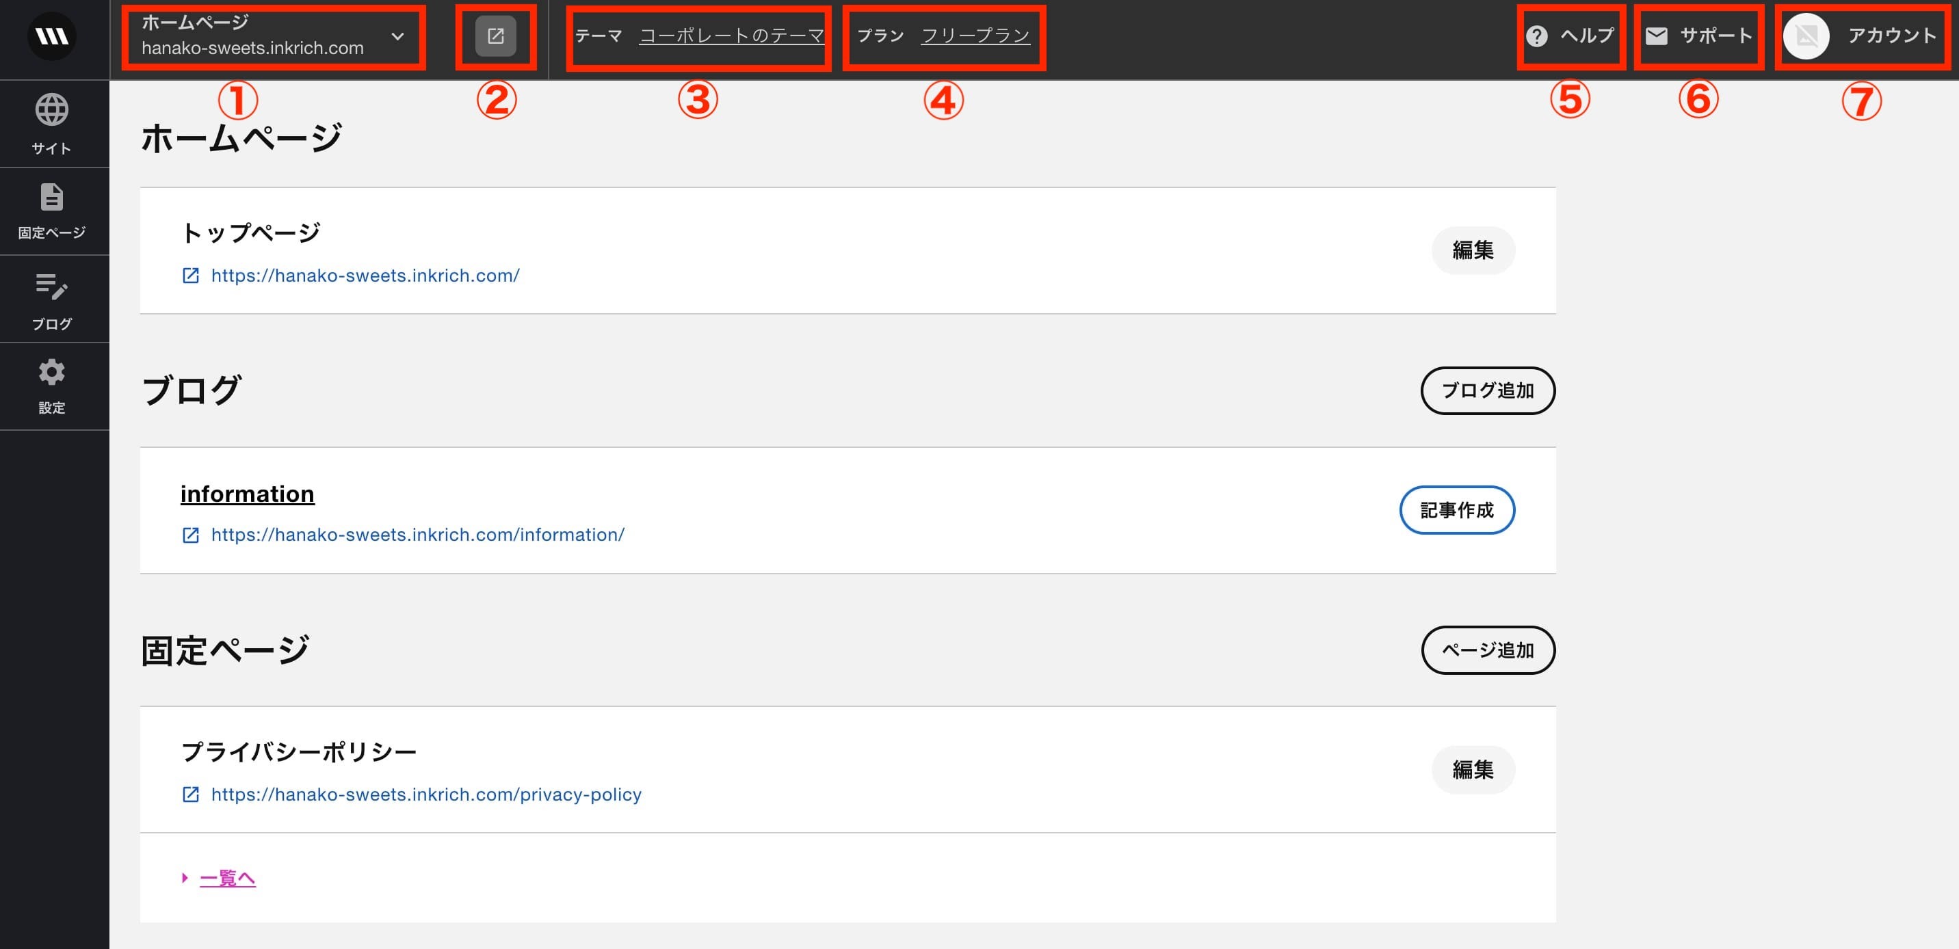Select 設定 label in sidebar
The height and width of the screenshot is (949, 1959).
pyautogui.click(x=52, y=407)
